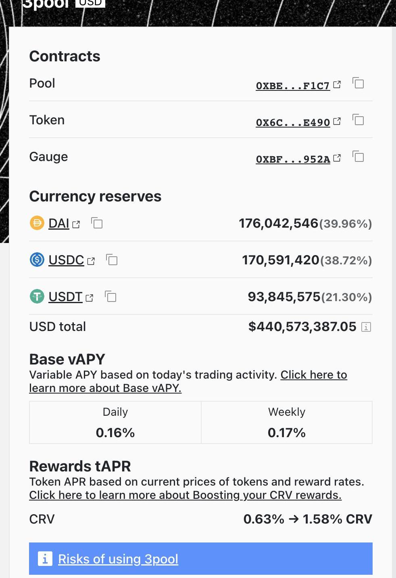The width and height of the screenshot is (396, 578).
Task: Learn more about Base vAPY link
Action: tap(188, 381)
